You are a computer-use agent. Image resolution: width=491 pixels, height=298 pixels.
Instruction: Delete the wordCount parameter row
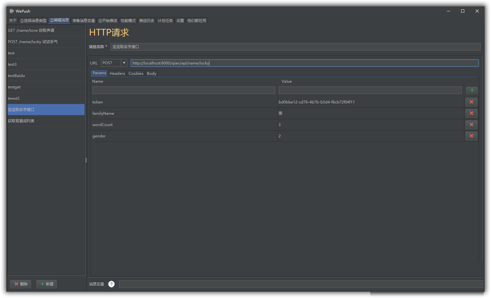point(471,124)
